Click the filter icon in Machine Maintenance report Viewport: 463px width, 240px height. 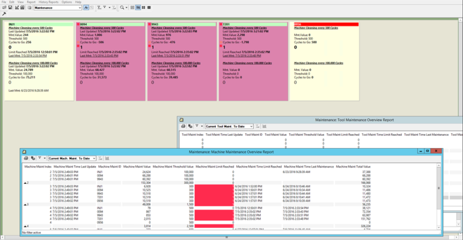[39, 158]
